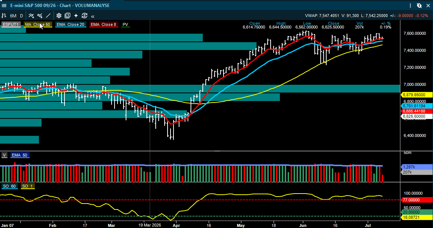Add a new indicator with plus icon
The width and height of the screenshot is (433, 228).
coord(31,16)
